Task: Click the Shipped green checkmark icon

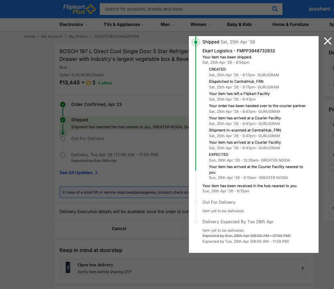Action: click(62, 120)
